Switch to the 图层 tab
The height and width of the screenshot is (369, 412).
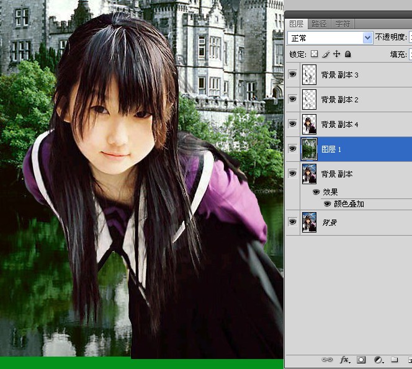pyautogui.click(x=297, y=24)
